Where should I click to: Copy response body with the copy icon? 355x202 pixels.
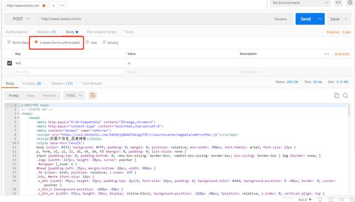pyautogui.click(x=337, y=95)
